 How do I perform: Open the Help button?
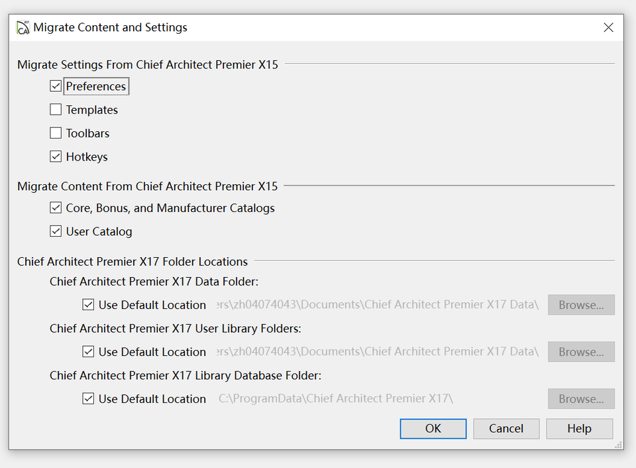[x=579, y=429]
